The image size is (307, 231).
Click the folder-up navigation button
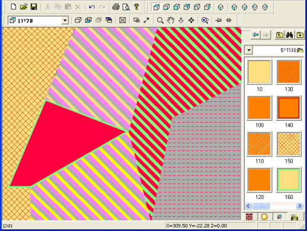(x=279, y=35)
